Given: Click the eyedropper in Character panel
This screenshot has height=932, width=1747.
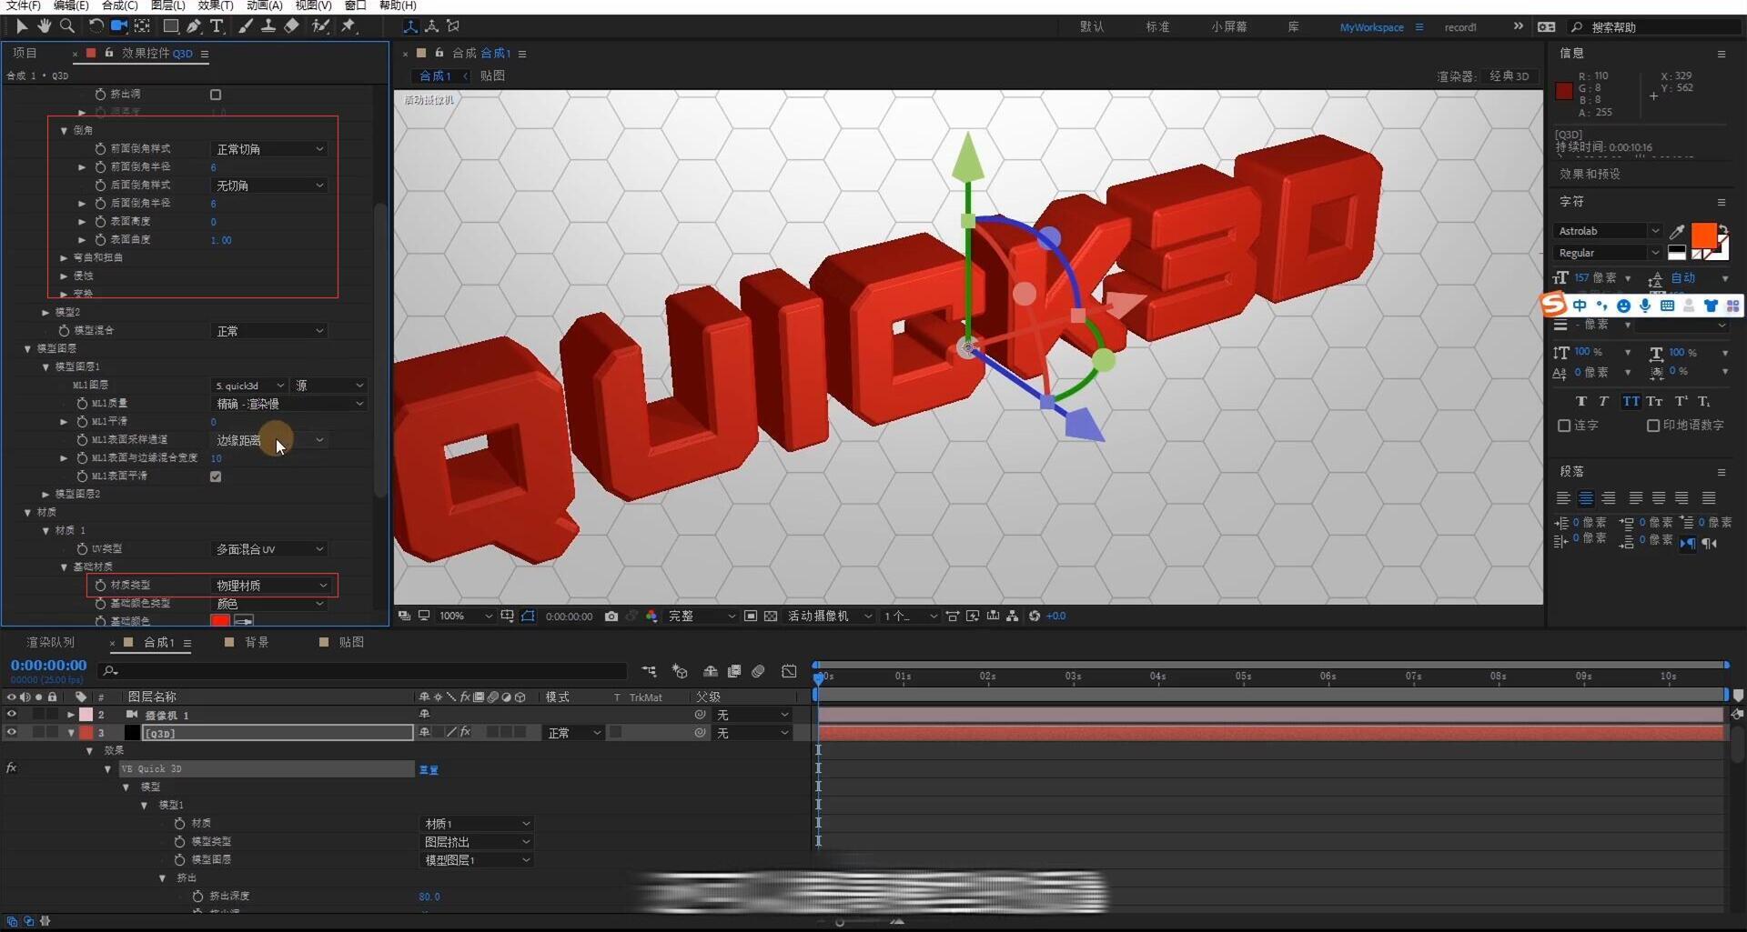Looking at the screenshot, I should [x=1677, y=232].
